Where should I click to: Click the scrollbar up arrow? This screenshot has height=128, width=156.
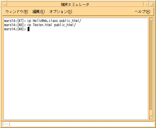tap(151, 19)
